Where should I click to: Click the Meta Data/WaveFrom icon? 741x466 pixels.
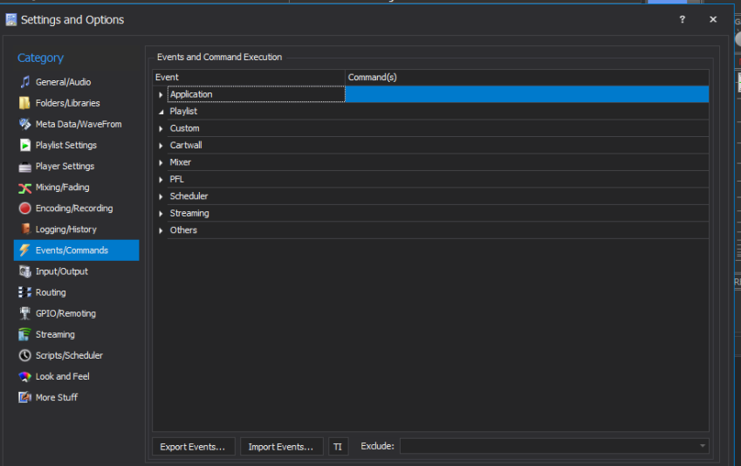pyautogui.click(x=24, y=124)
